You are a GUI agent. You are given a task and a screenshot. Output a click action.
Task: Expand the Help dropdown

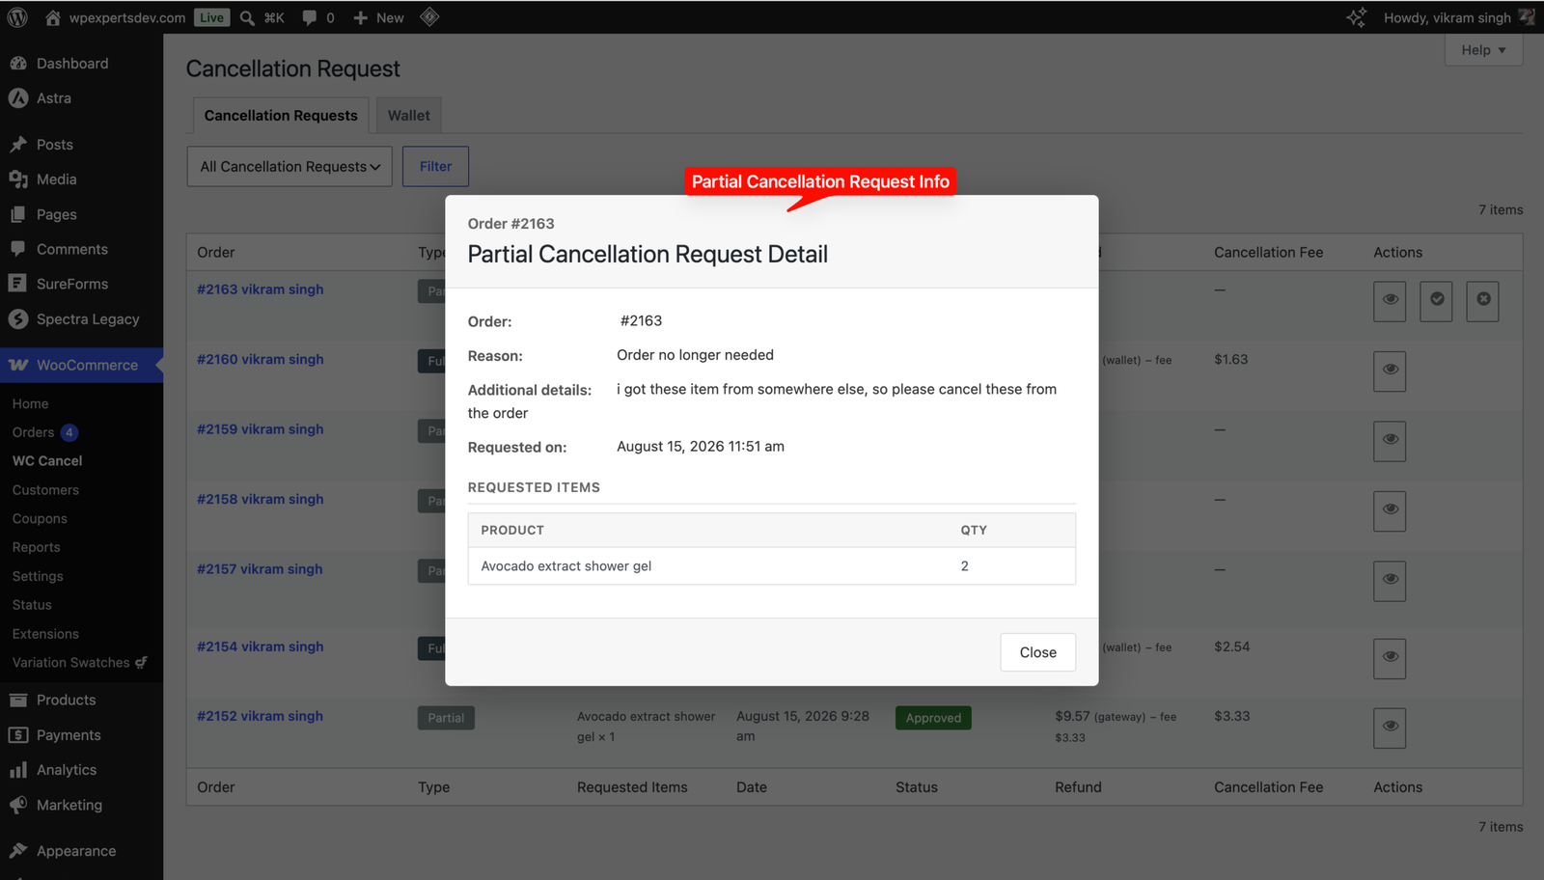(1483, 50)
